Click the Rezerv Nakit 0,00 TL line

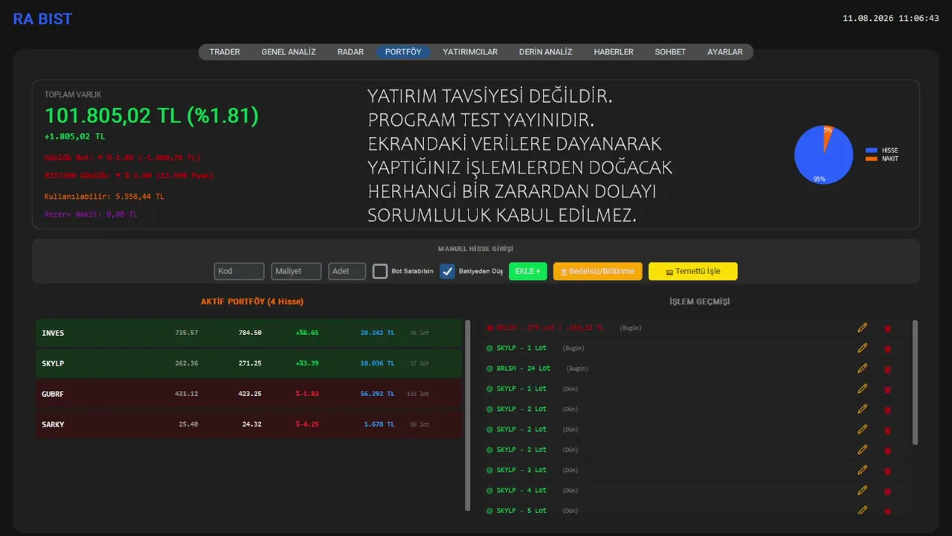tap(91, 214)
